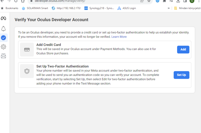The width and height of the screenshot is (201, 133).
Task: Click the shield icon tile
Action: [27, 71]
